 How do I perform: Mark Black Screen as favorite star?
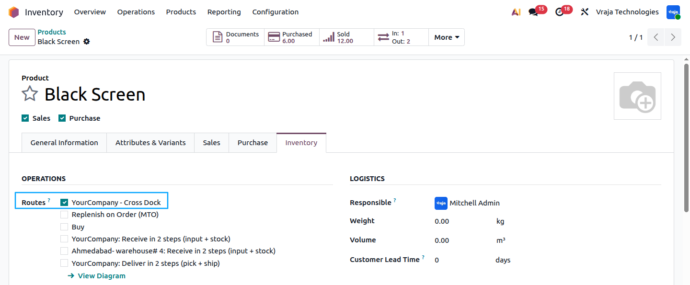tap(30, 94)
